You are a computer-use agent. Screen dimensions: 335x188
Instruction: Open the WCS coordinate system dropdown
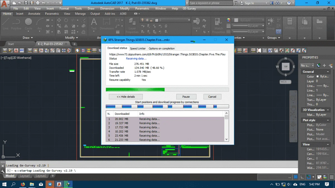point(286,82)
